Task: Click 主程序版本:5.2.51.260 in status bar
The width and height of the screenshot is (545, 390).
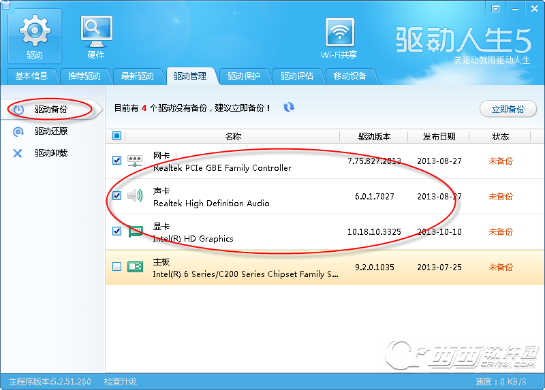Action: [x=50, y=382]
